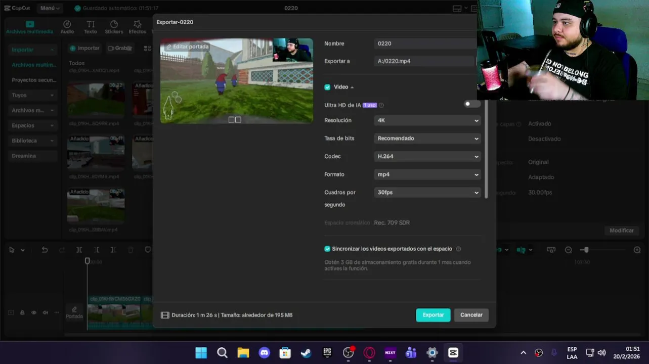Click the timeline playhead marker
This screenshot has height=364, width=649.
coord(87,261)
